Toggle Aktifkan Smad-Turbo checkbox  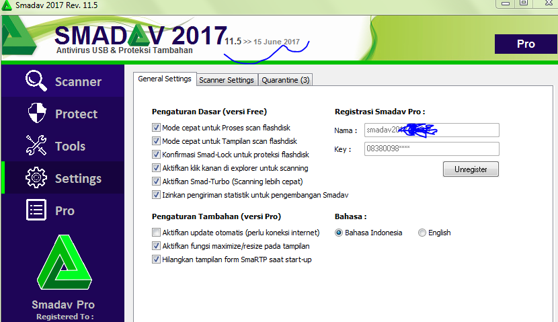pos(156,182)
